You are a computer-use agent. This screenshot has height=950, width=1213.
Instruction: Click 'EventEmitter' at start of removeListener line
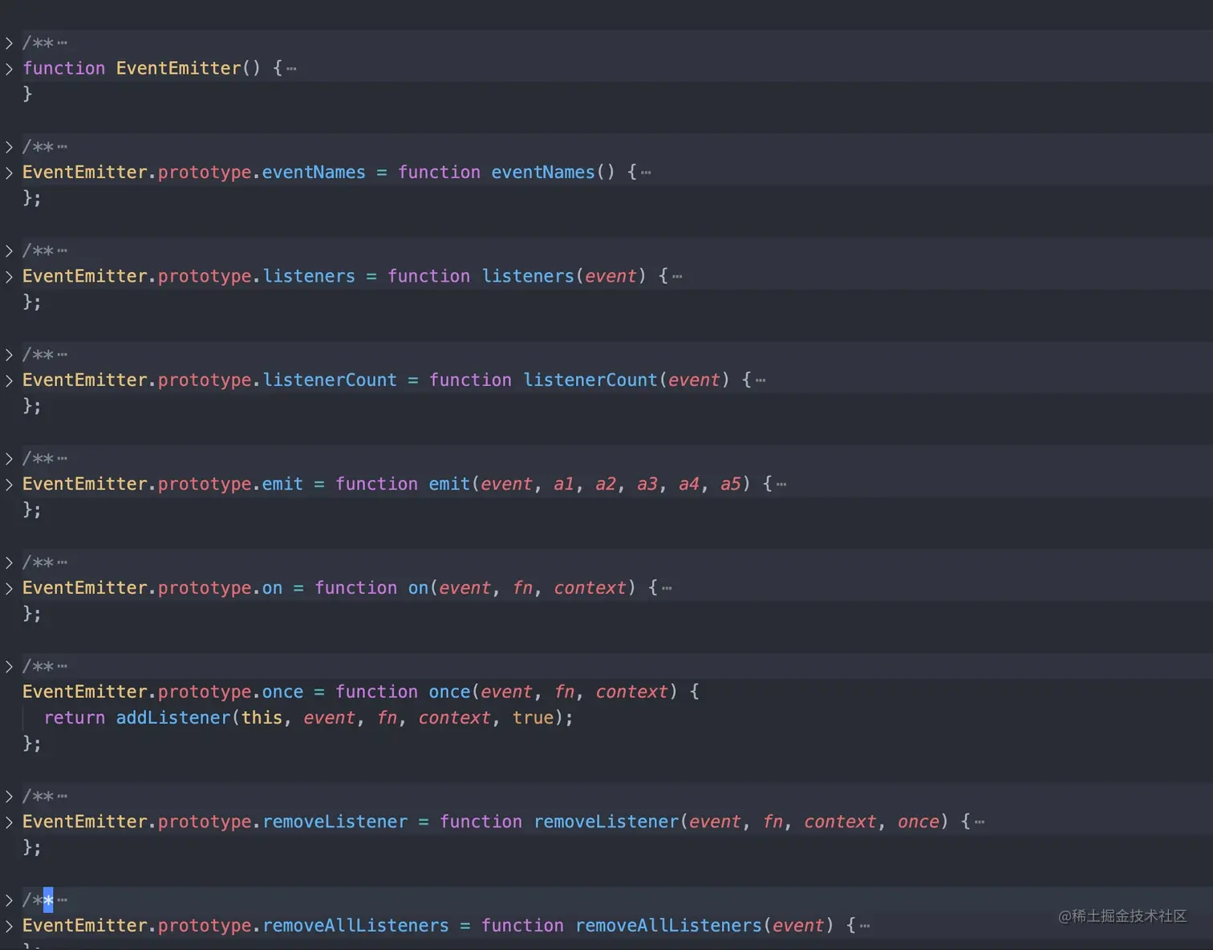[x=85, y=822]
